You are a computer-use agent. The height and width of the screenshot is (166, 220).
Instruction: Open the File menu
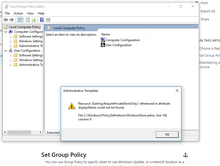pos(7,13)
